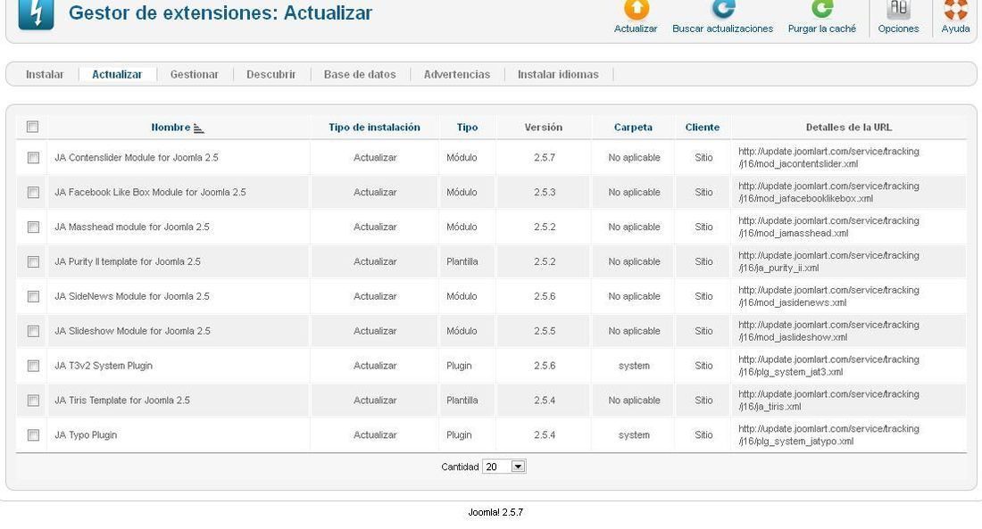Click the JA T3v2 System Plugin name
This screenshot has height=529, width=982.
(x=104, y=366)
